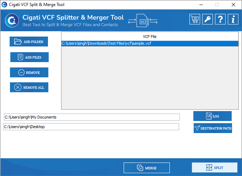Close the Cigati VCF tool window
242x176 pixels.
[233, 5]
